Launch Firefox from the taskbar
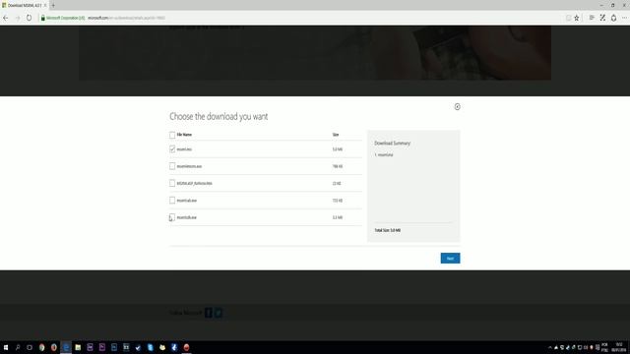 [x=54, y=347]
